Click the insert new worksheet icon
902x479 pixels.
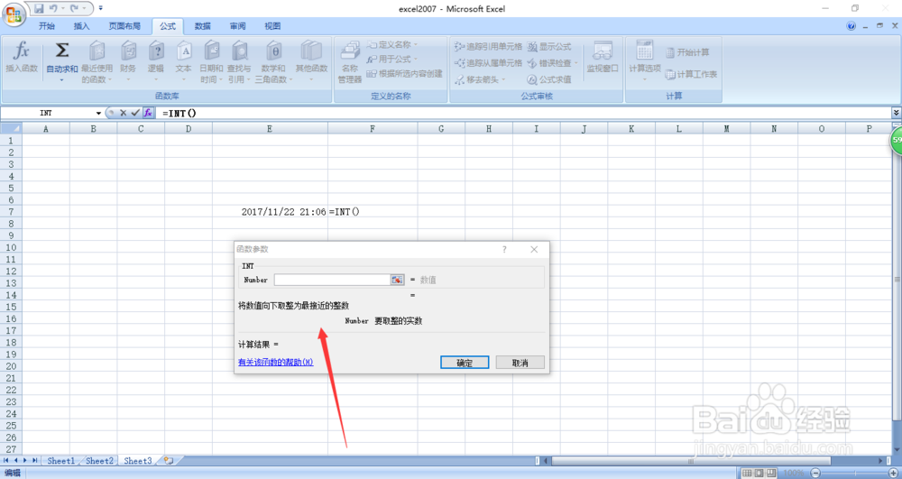[169, 461]
